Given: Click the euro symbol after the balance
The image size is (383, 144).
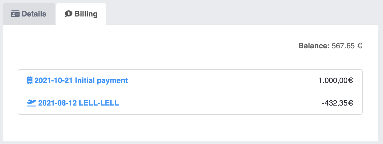Looking at the screenshot, I should [x=360, y=46].
